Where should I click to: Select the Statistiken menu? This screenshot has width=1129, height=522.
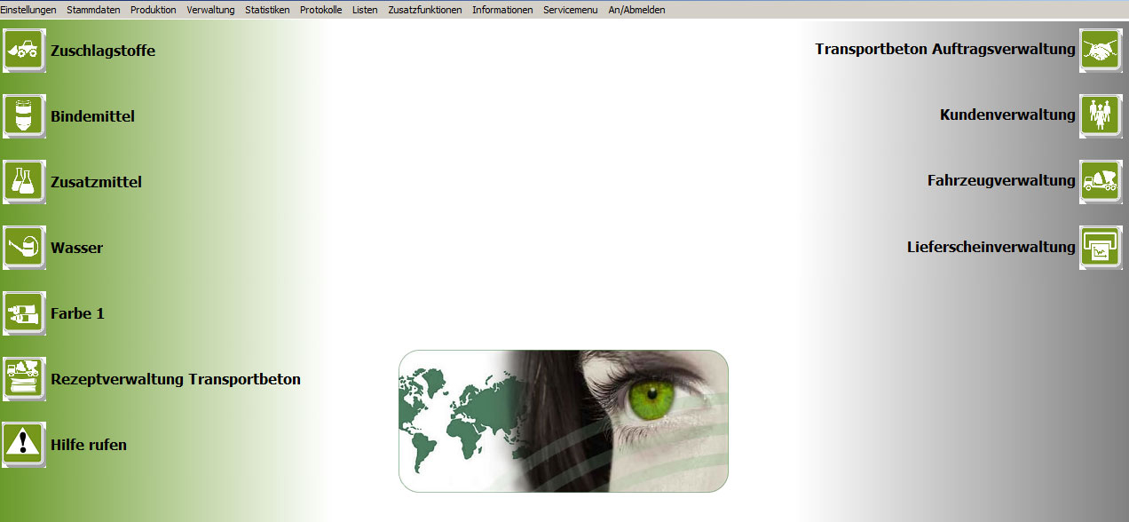tap(267, 10)
